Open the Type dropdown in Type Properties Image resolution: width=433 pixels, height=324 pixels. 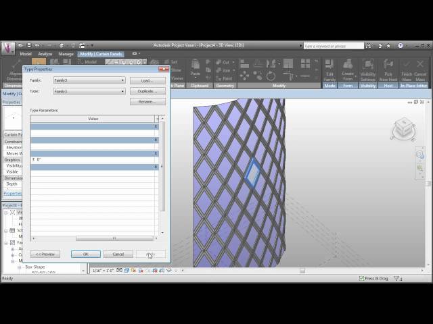pos(89,92)
